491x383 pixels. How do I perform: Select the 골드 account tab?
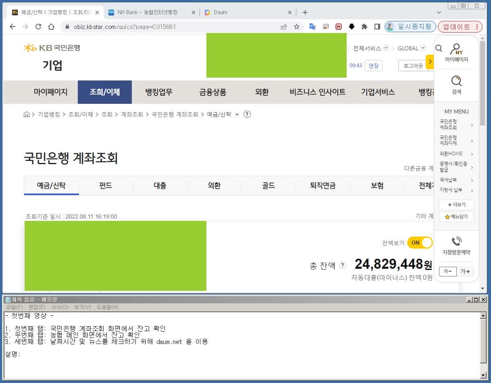tap(268, 185)
